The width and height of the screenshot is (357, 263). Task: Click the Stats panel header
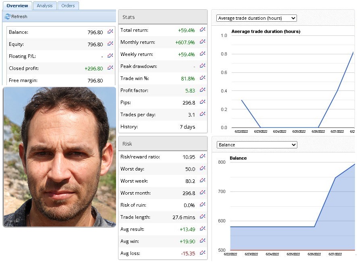(x=163, y=17)
